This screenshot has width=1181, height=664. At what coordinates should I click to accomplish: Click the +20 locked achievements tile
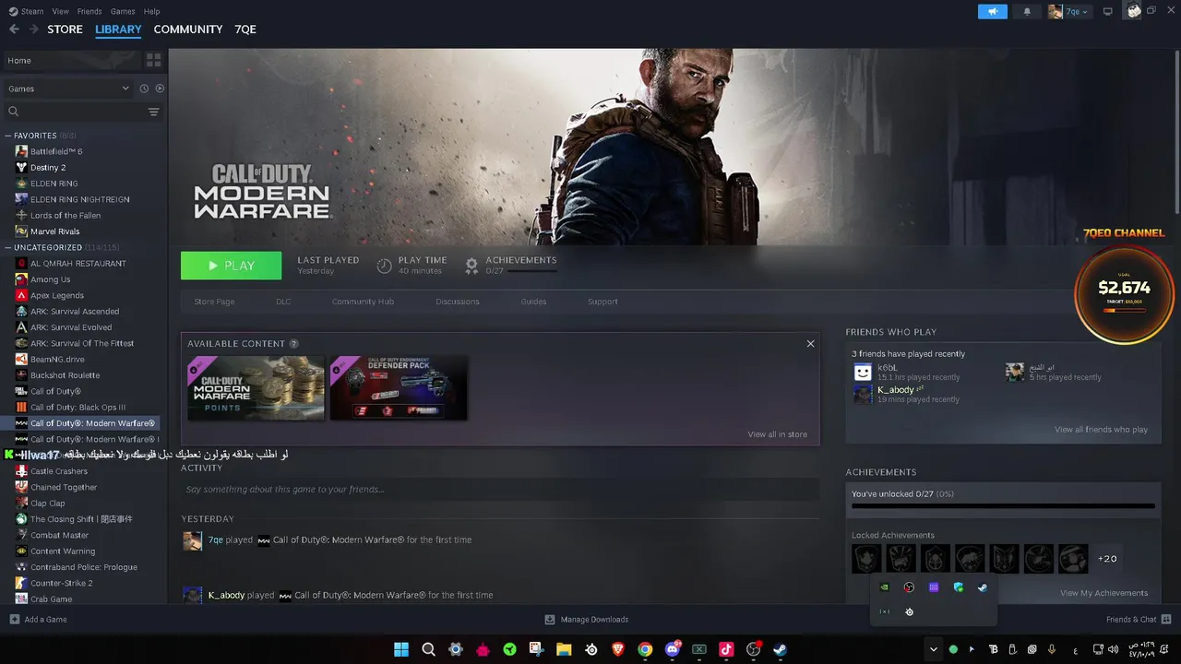click(1107, 559)
